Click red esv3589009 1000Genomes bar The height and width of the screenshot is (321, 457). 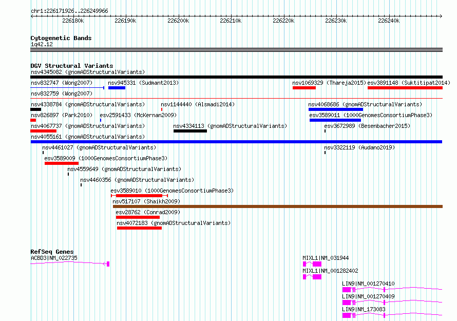[x=62, y=163]
